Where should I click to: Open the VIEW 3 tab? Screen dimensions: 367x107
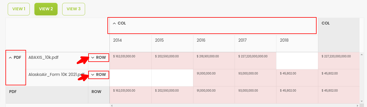(x=74, y=9)
